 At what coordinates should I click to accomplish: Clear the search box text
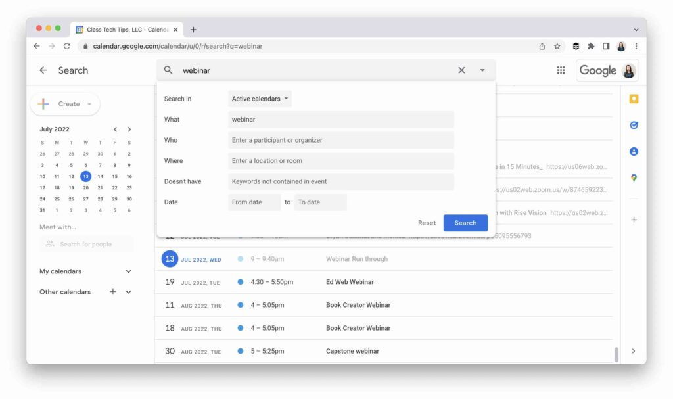click(461, 70)
